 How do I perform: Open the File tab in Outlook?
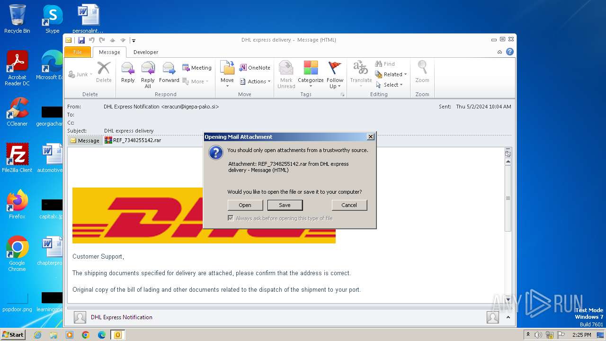(77, 52)
